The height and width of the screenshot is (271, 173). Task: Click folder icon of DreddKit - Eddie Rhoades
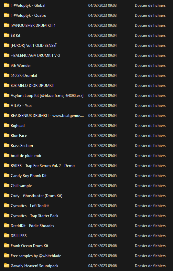coord(7,226)
